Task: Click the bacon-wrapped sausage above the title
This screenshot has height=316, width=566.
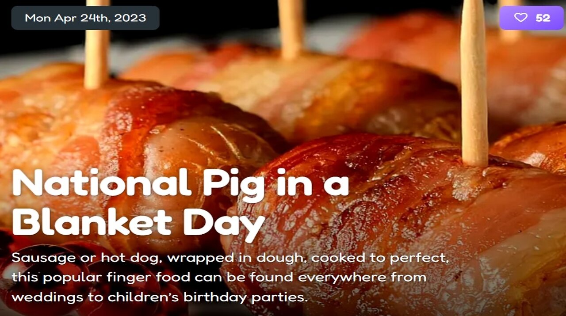Action: (x=133, y=128)
